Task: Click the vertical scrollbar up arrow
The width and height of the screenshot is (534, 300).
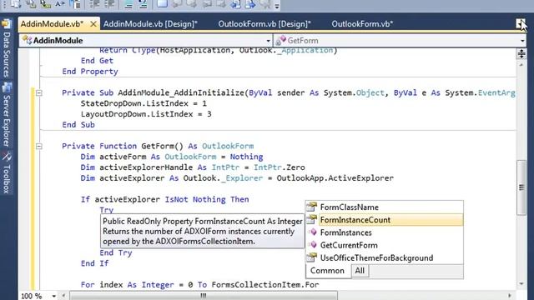Action: point(521,64)
